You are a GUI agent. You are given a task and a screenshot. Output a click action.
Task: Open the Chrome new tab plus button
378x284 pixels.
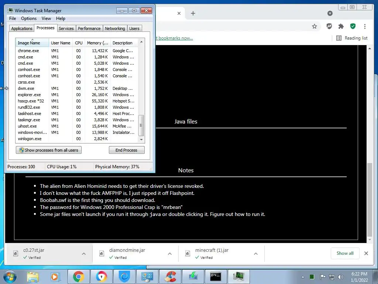193,13
